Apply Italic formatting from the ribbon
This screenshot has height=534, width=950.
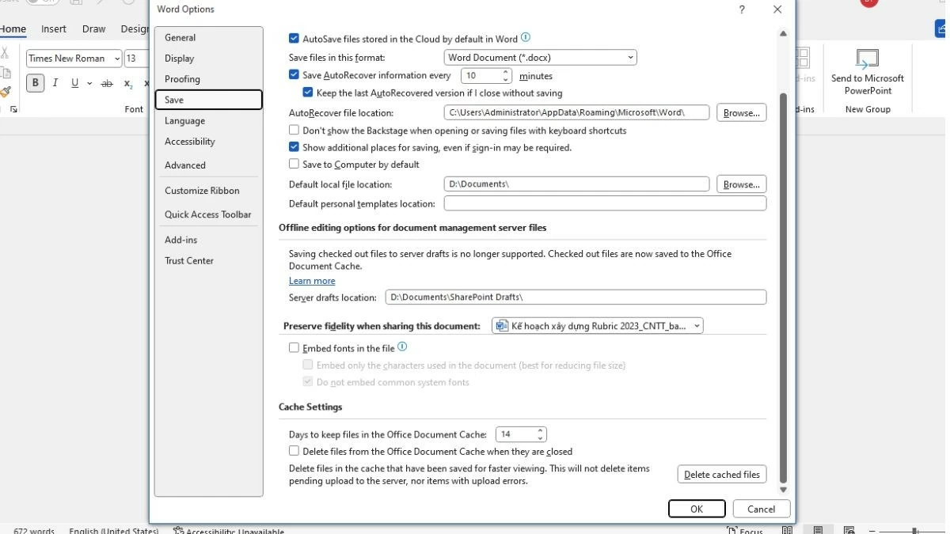click(55, 83)
